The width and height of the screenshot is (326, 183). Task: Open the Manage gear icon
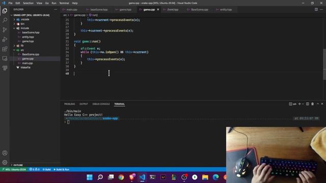point(5,162)
